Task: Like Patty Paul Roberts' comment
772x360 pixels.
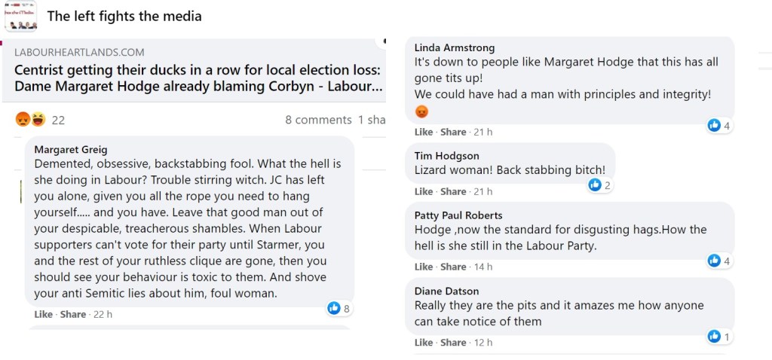Action: 424,267
